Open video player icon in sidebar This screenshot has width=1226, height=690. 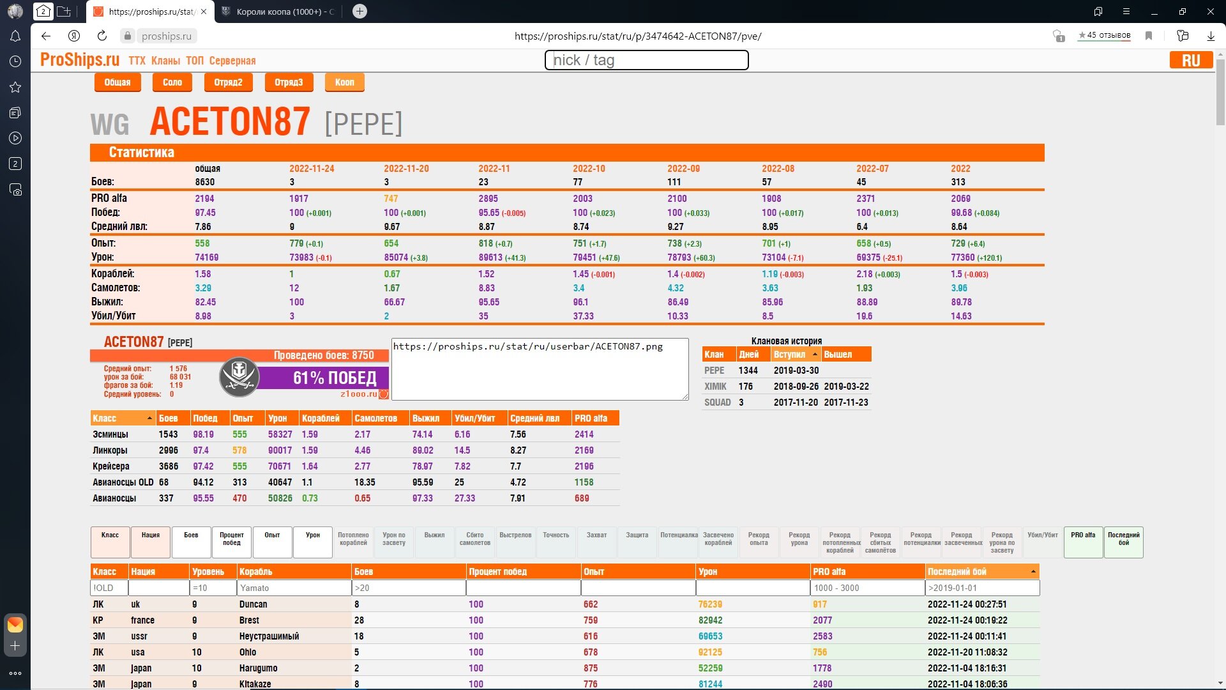(x=15, y=138)
